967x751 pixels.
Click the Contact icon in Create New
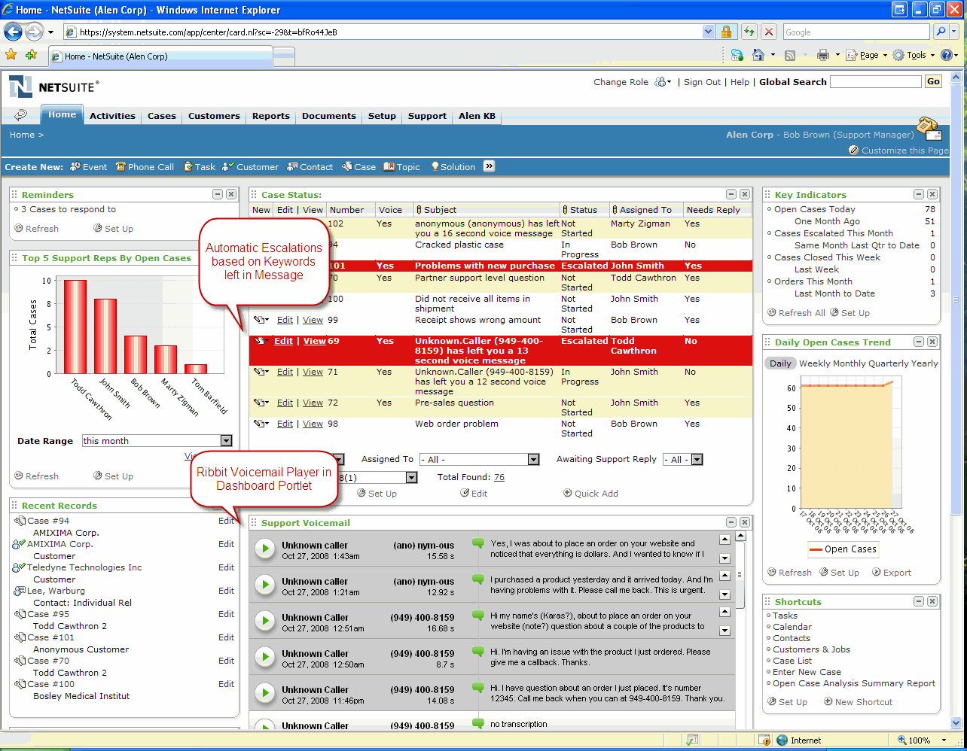point(292,166)
